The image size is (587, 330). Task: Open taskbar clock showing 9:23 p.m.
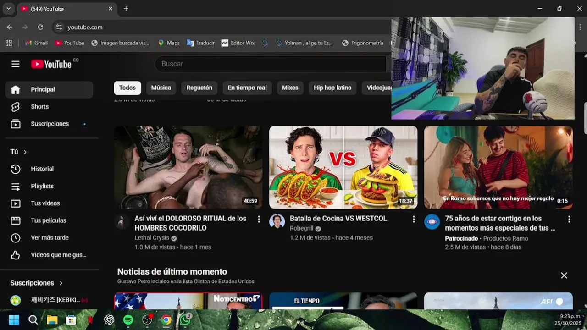click(x=568, y=320)
